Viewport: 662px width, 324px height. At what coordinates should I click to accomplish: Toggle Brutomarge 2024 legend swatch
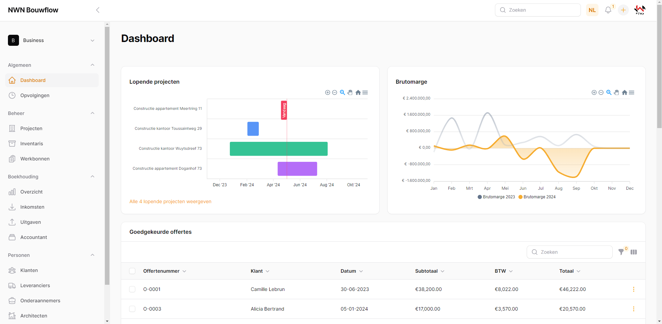[520, 197]
